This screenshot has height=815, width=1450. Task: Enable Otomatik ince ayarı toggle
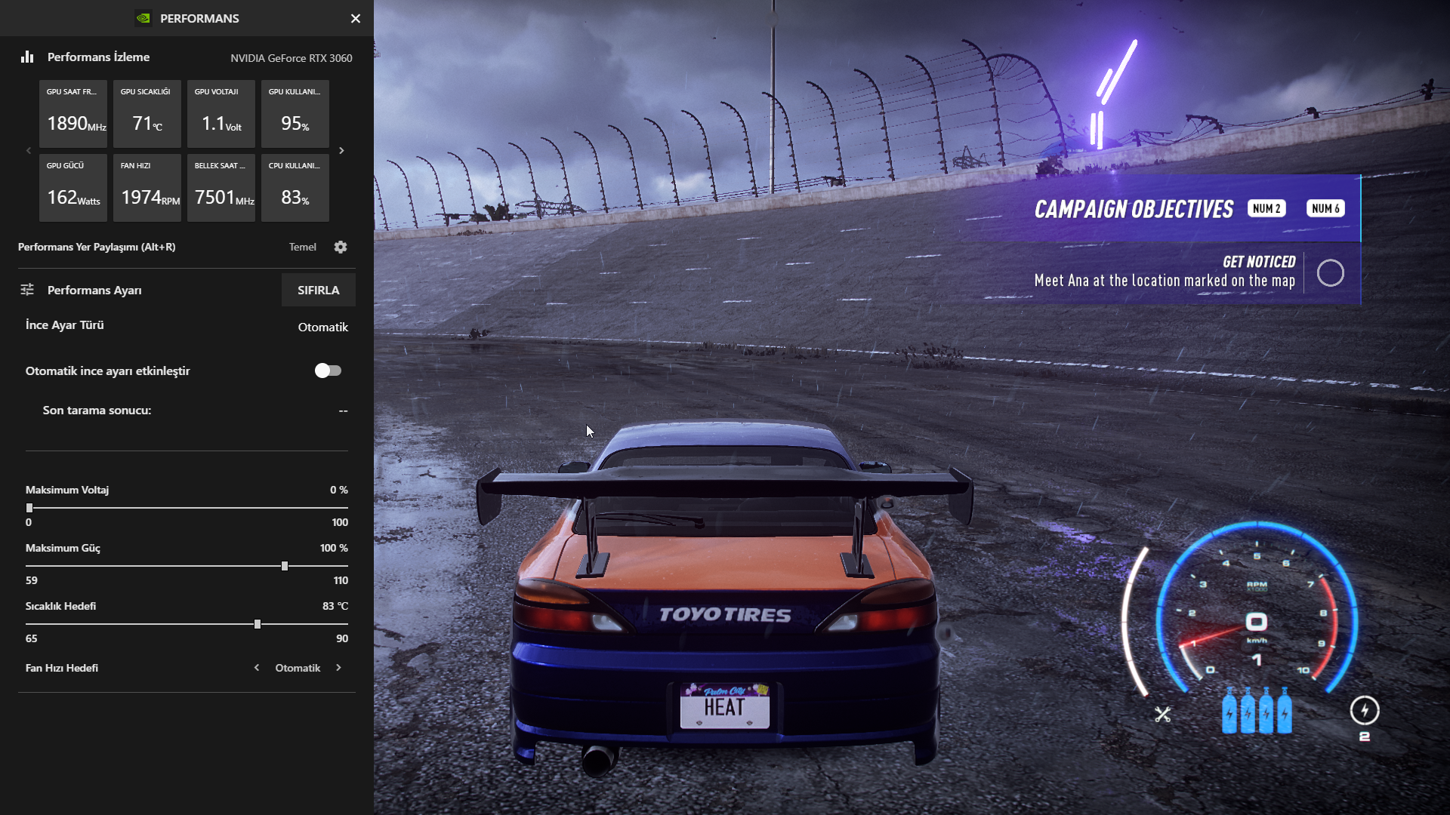click(x=328, y=371)
